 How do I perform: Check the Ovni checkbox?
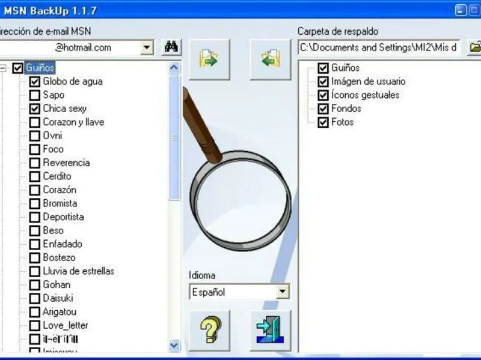35,136
